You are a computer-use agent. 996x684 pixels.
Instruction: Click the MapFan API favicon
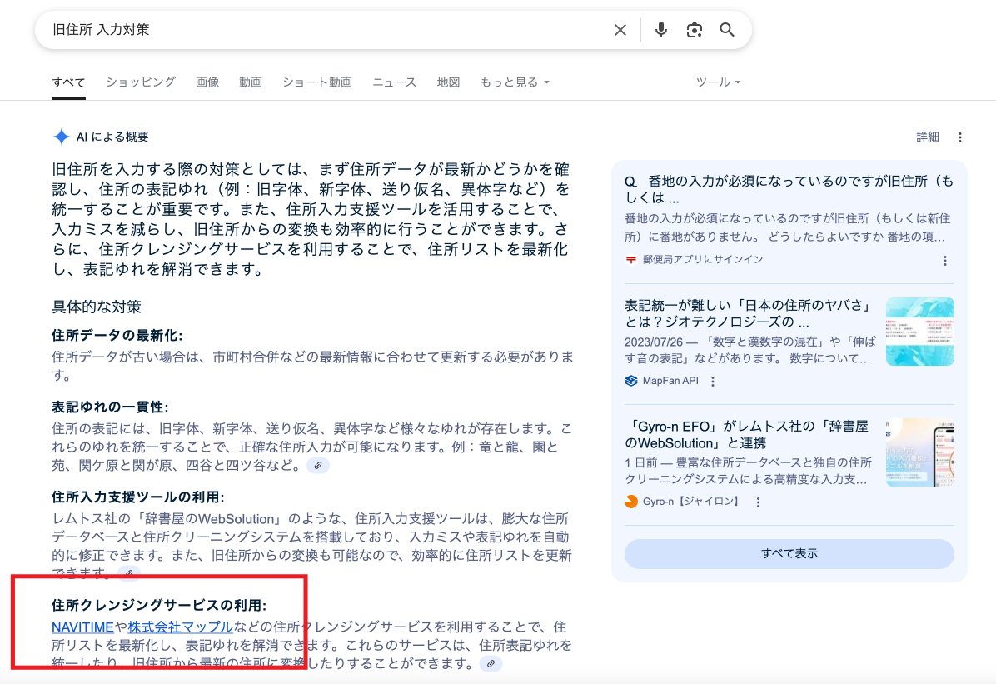coord(630,381)
